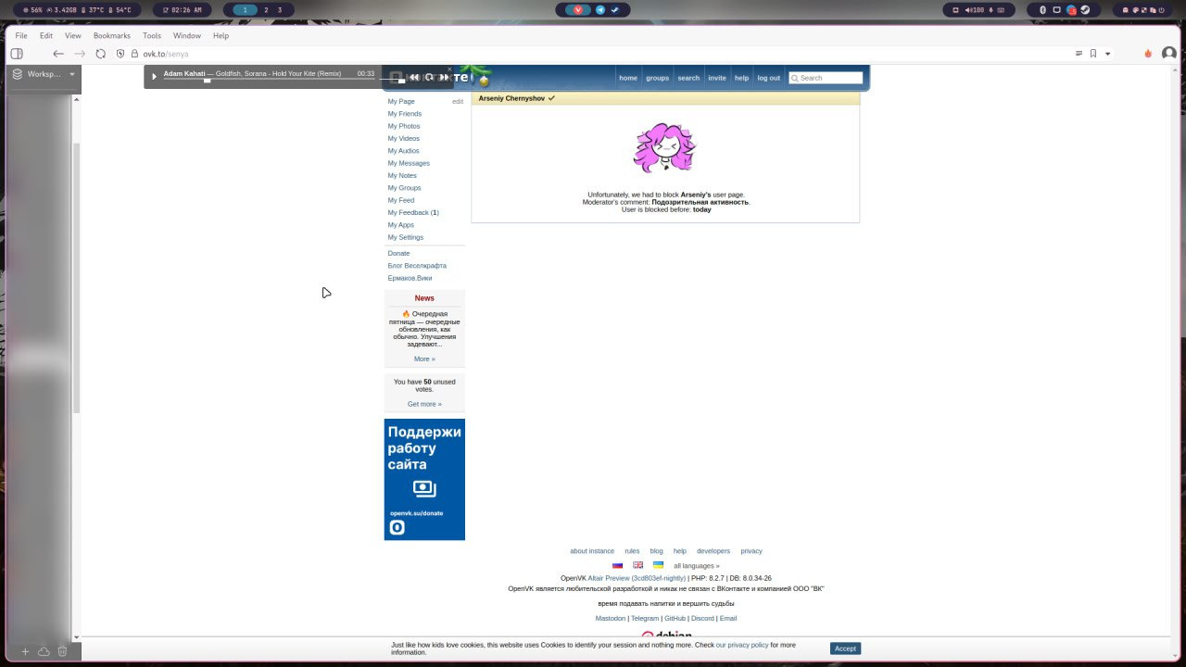The image size is (1186, 667).
Task: Open groups in the site header
Action: click(658, 78)
